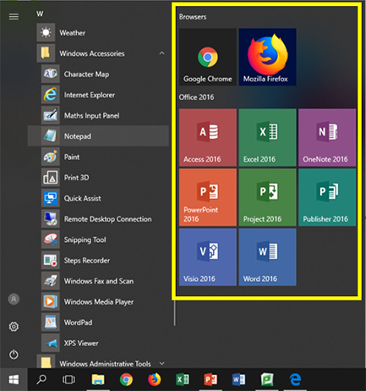Start Remote Desktop Connection
The image size is (366, 391).
pos(98,219)
